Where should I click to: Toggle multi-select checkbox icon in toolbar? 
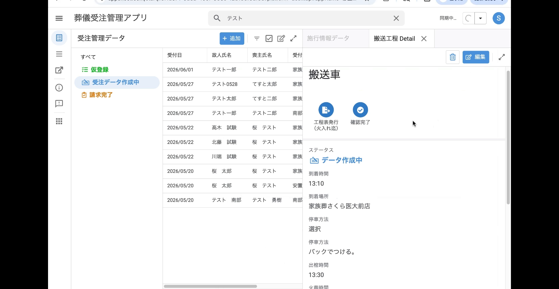click(x=269, y=38)
